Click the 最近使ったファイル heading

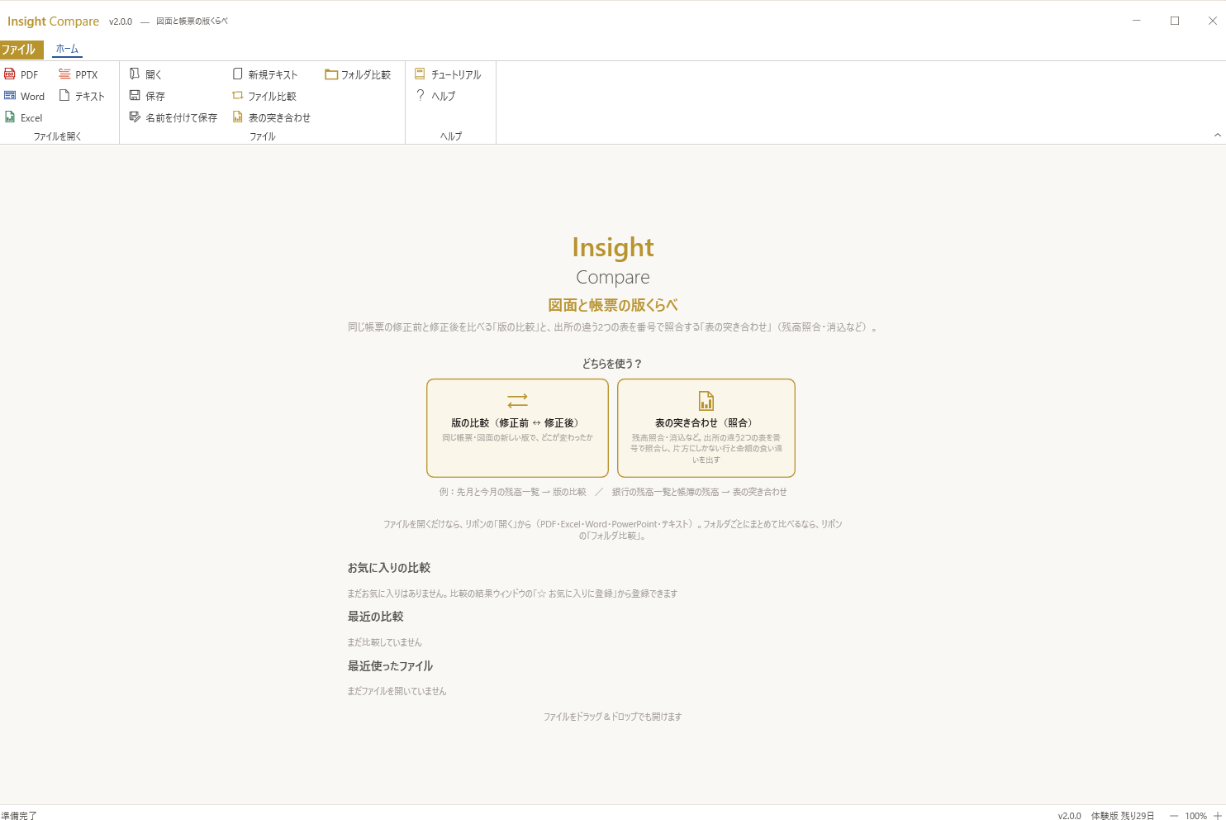(390, 666)
